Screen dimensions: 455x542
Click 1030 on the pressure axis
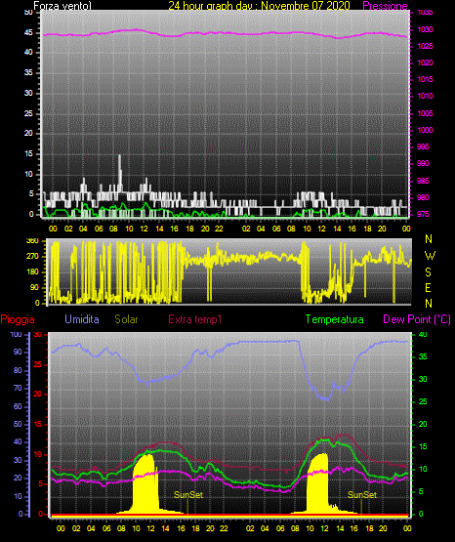(425, 29)
